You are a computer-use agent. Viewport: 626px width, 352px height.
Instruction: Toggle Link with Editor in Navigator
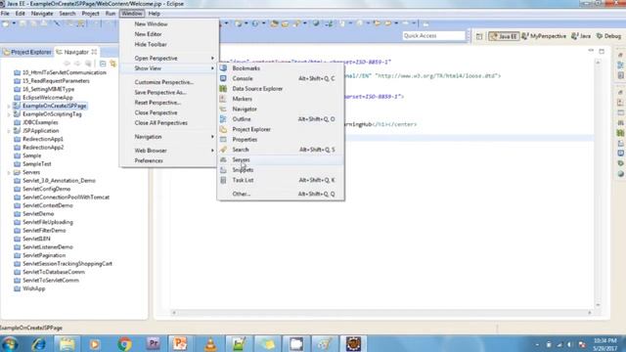113,64
